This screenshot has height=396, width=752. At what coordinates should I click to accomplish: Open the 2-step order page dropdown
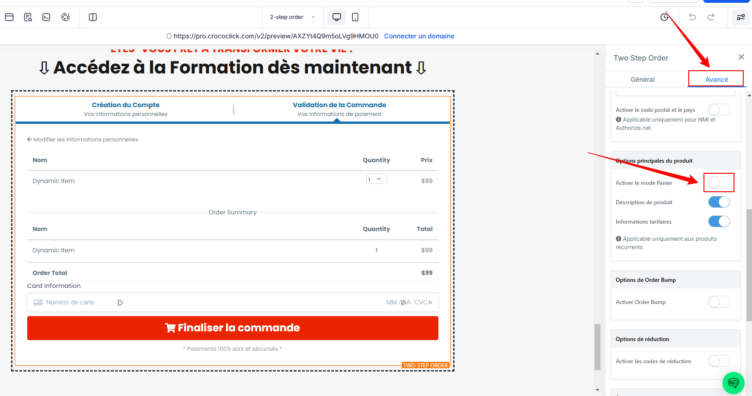point(292,17)
